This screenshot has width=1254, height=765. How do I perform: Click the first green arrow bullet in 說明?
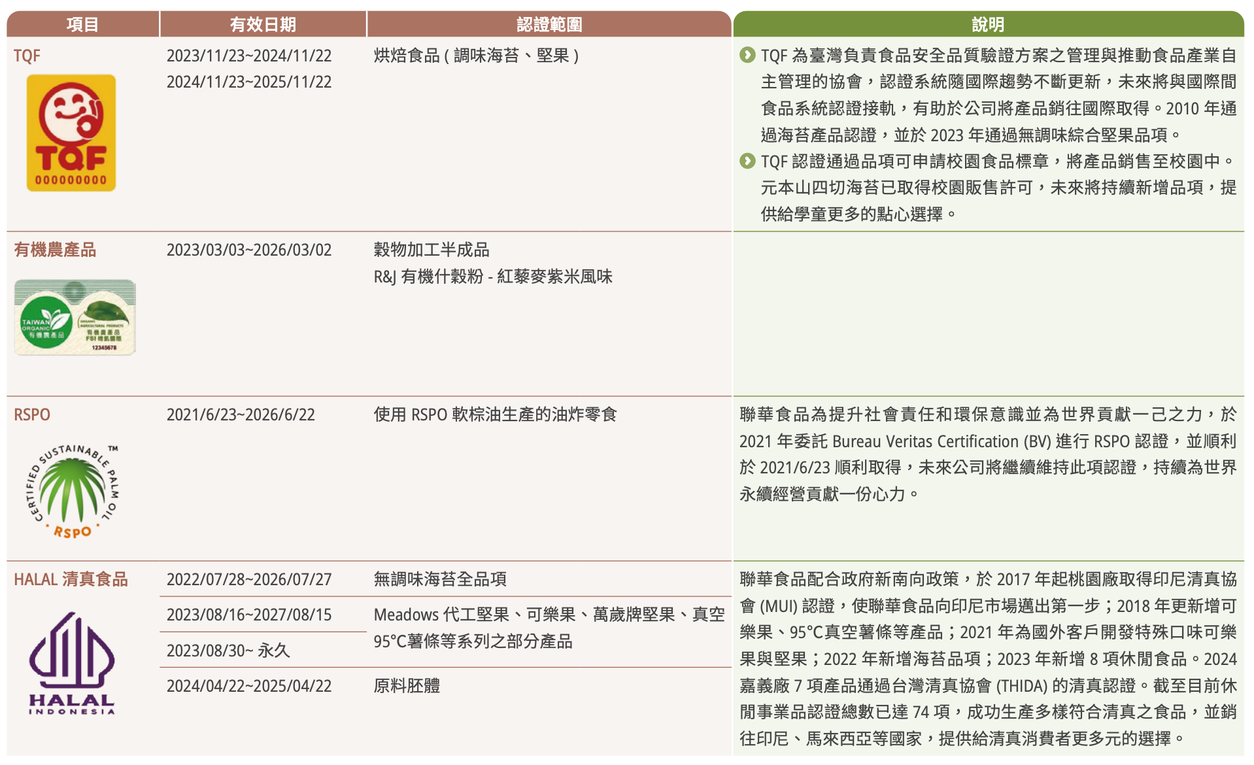pyautogui.click(x=747, y=55)
